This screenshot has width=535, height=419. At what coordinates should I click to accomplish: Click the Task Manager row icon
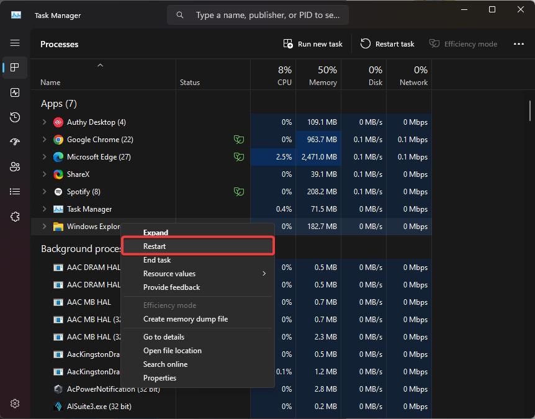(x=58, y=209)
